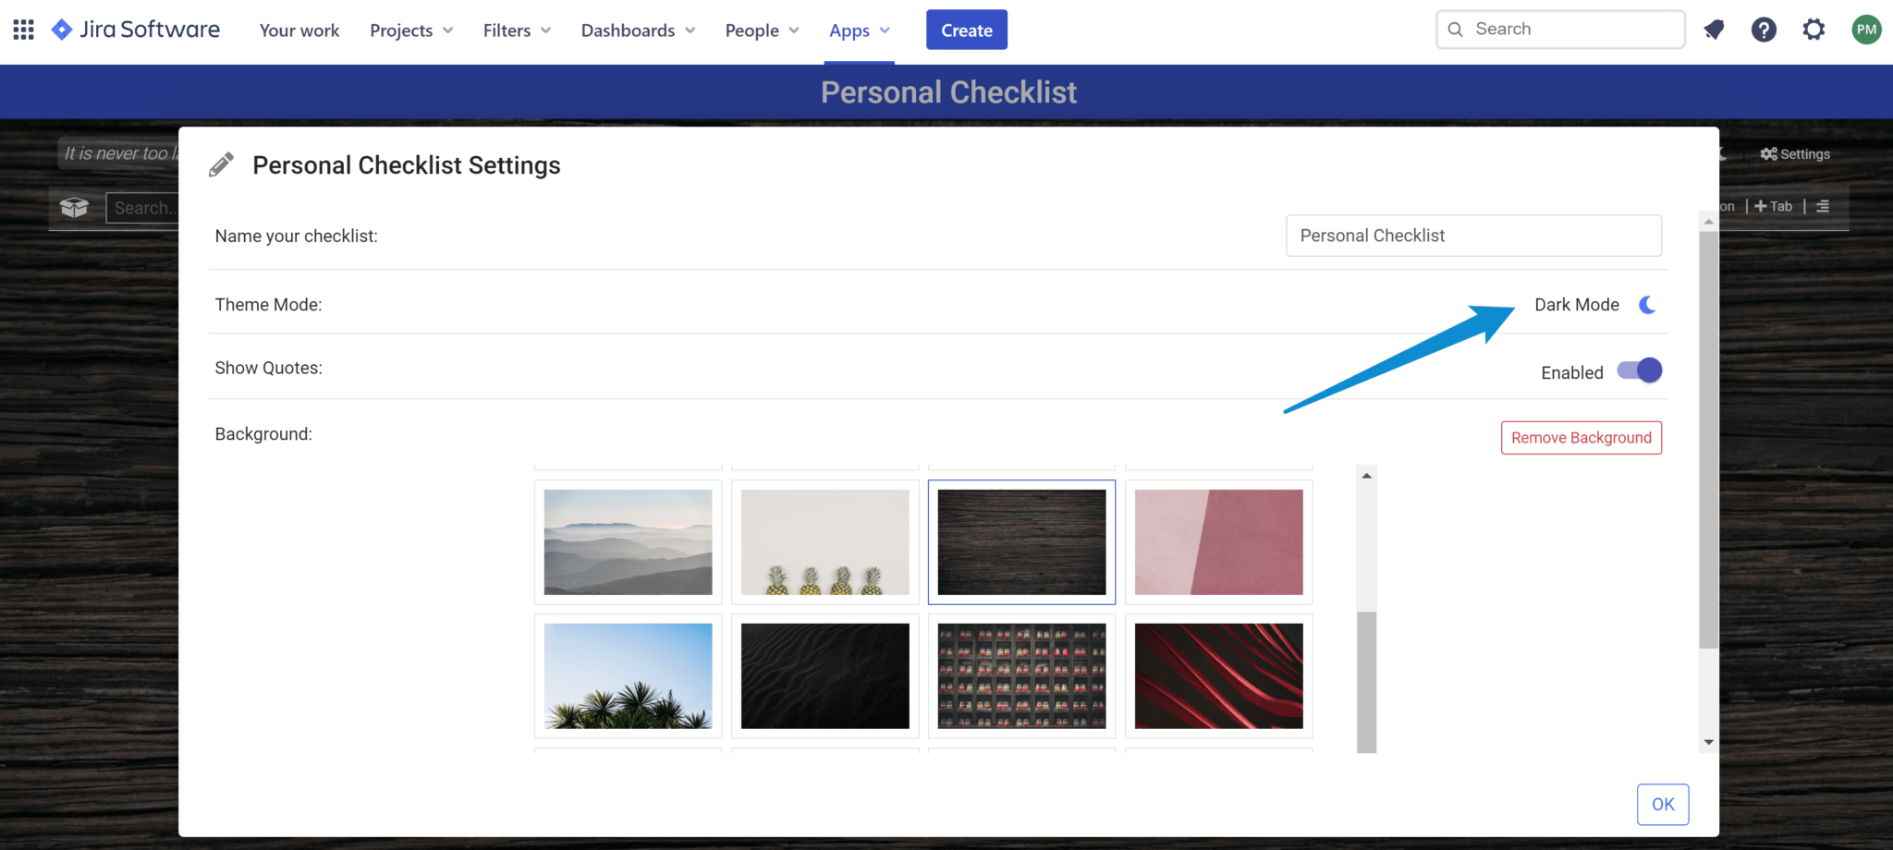1893x850 pixels.
Task: Open the Jira app switcher grid icon
Action: 24,30
